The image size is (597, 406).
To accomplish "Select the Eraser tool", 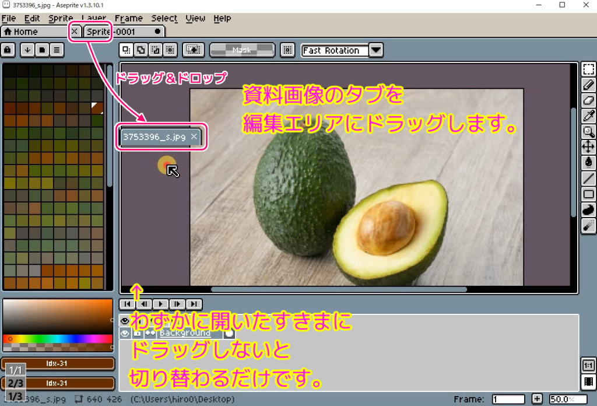I will pyautogui.click(x=588, y=99).
